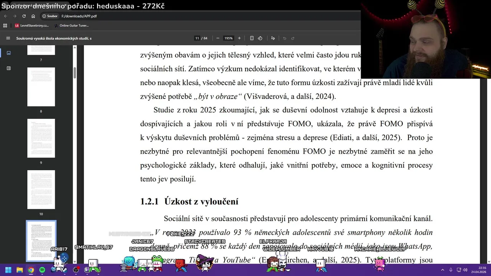Screen dimensions: 491x276
Task: Click the fit to page icon
Action: coord(252,38)
